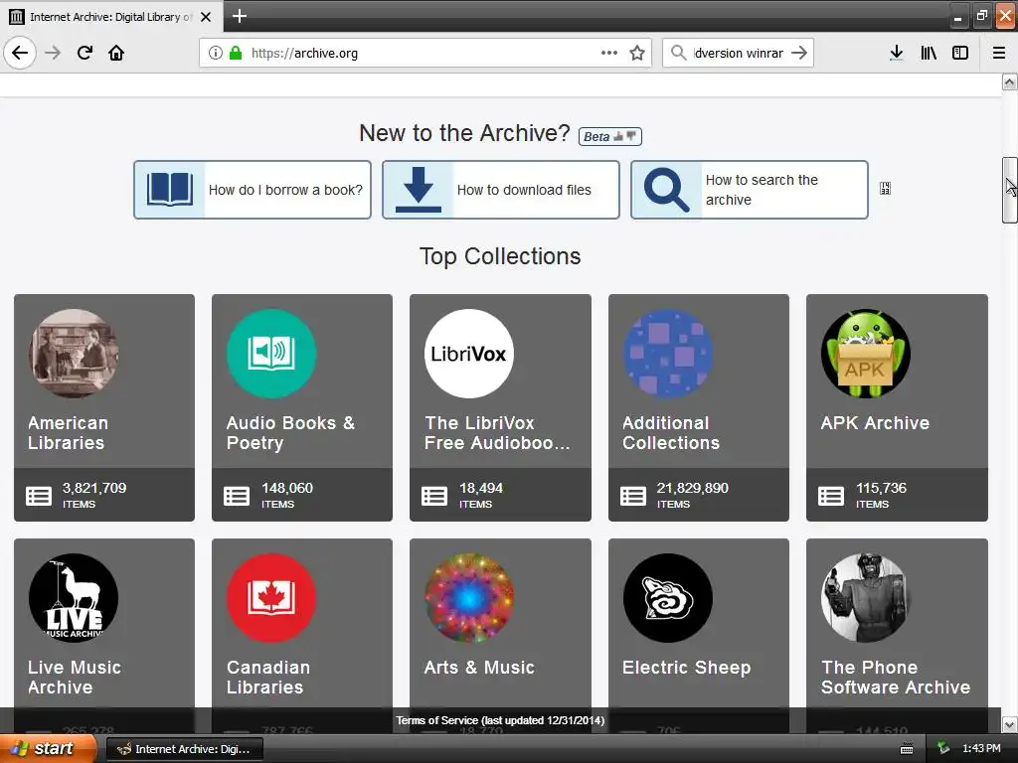Close the Internet Archive tab
This screenshot has height=763, width=1018.
[x=206, y=17]
